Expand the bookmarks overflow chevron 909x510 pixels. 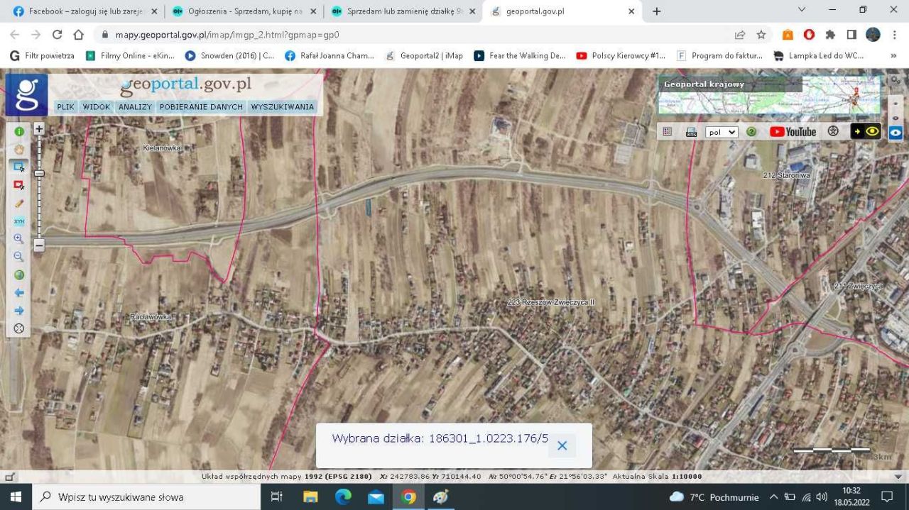[893, 55]
